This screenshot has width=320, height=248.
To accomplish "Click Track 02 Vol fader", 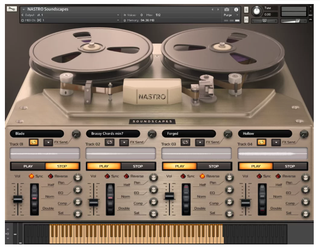I will pyautogui.click(x=93, y=203).
